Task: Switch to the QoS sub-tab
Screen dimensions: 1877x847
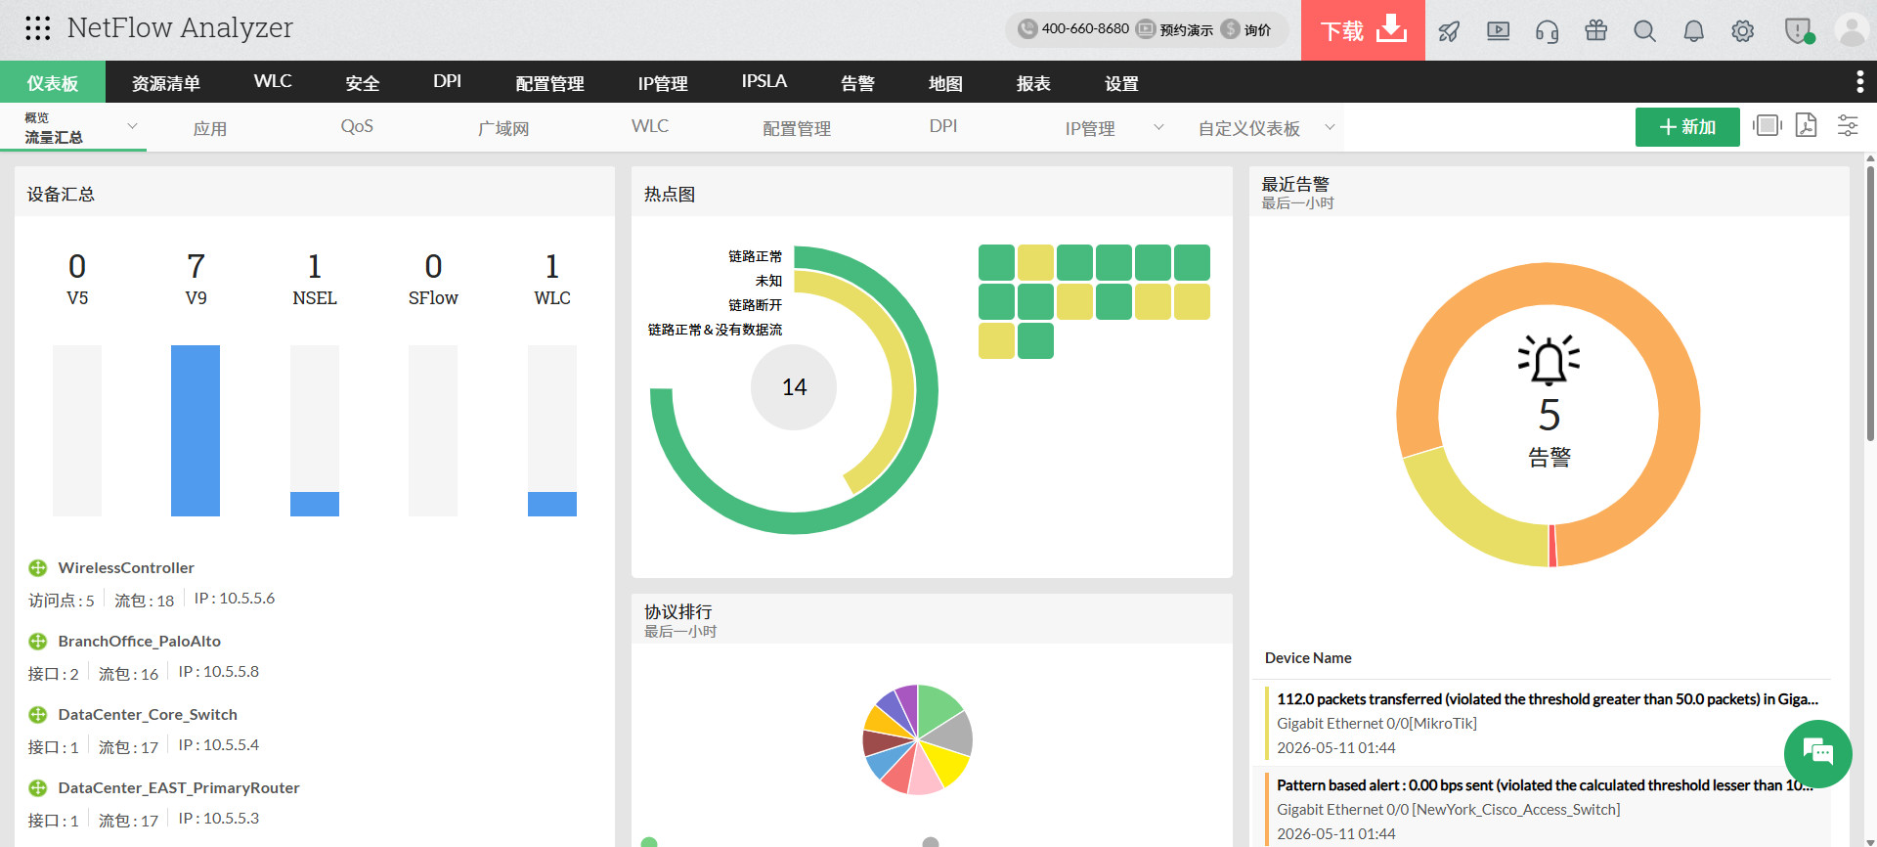Action: pos(357,126)
